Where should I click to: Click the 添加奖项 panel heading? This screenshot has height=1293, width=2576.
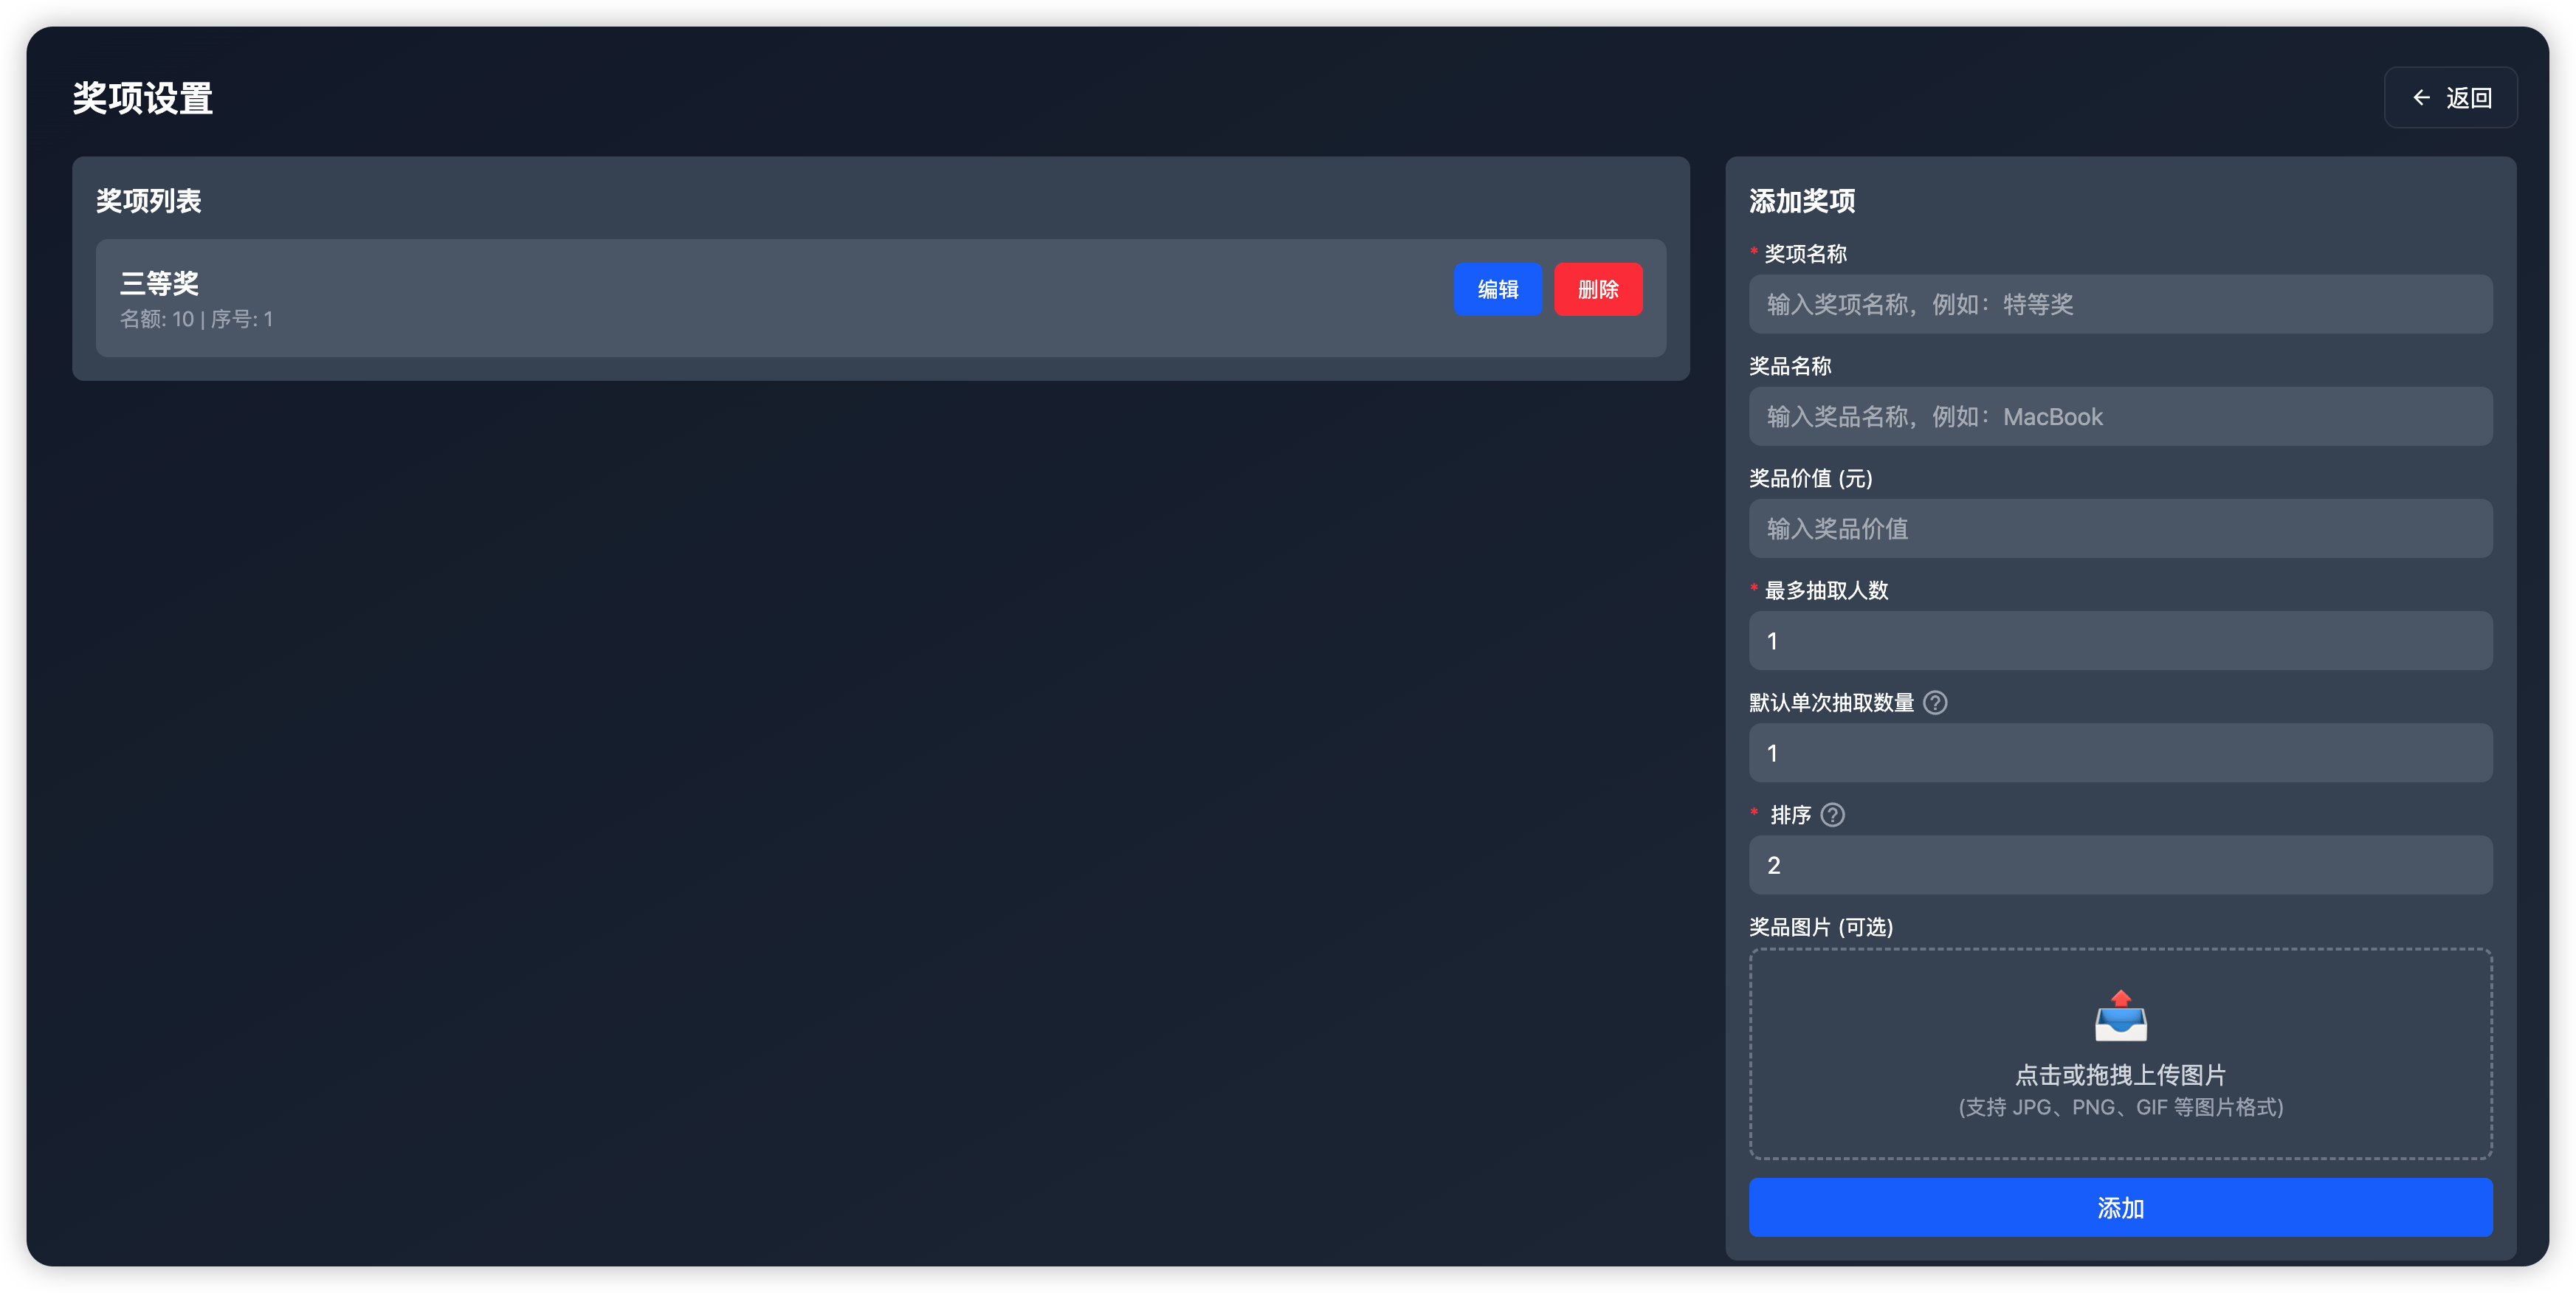(x=1801, y=200)
